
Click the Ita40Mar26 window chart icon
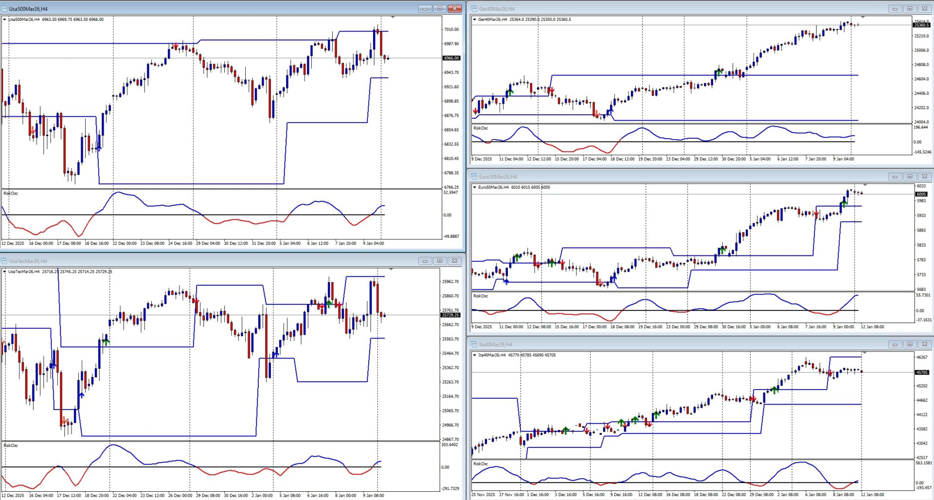click(x=474, y=344)
